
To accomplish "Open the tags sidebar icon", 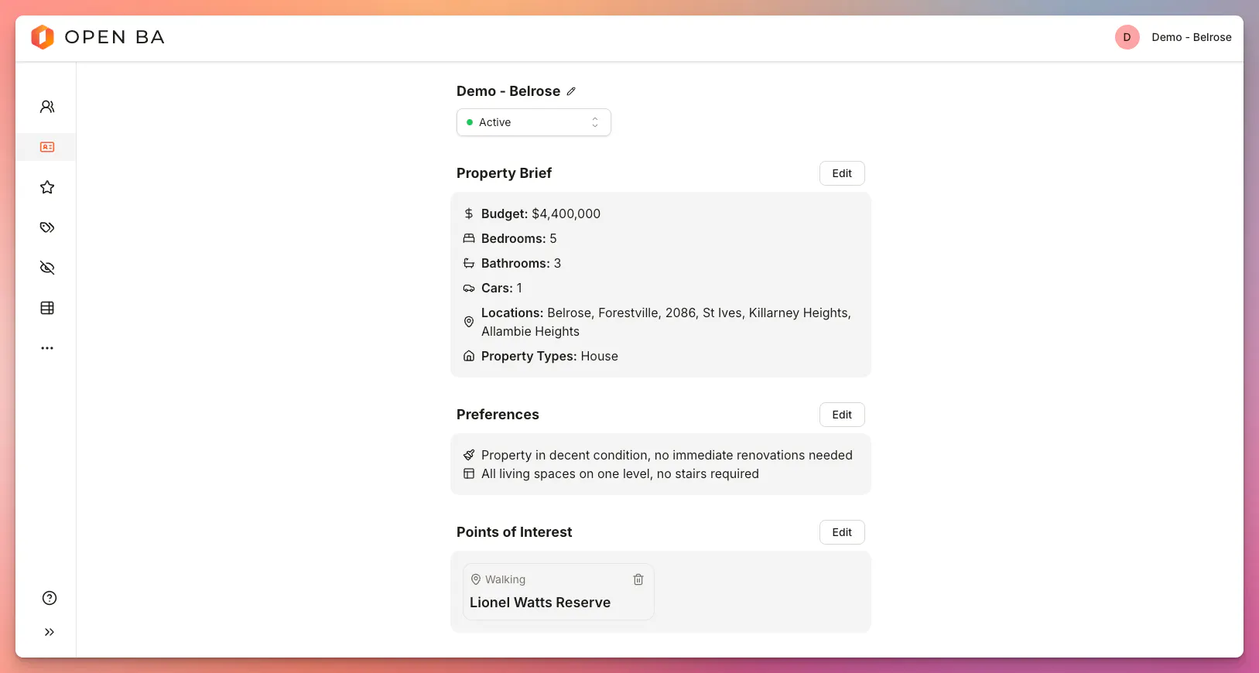I will point(47,227).
